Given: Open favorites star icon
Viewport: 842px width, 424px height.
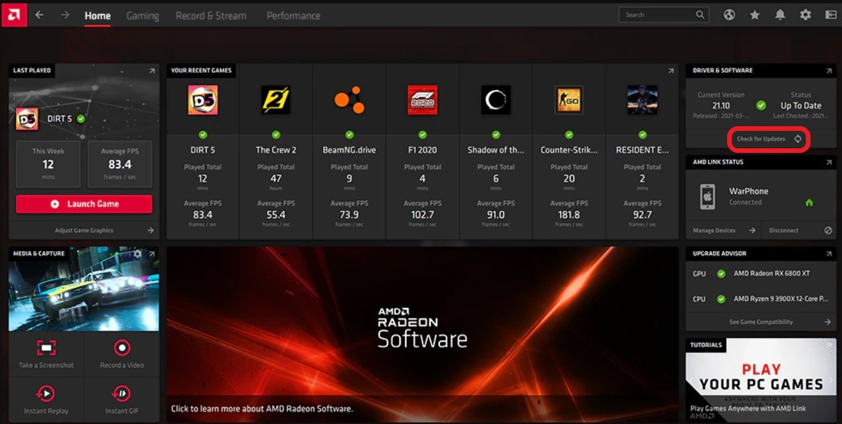Looking at the screenshot, I should 755,15.
